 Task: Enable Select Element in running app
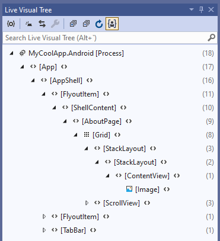pyautogui.click(x=29, y=24)
